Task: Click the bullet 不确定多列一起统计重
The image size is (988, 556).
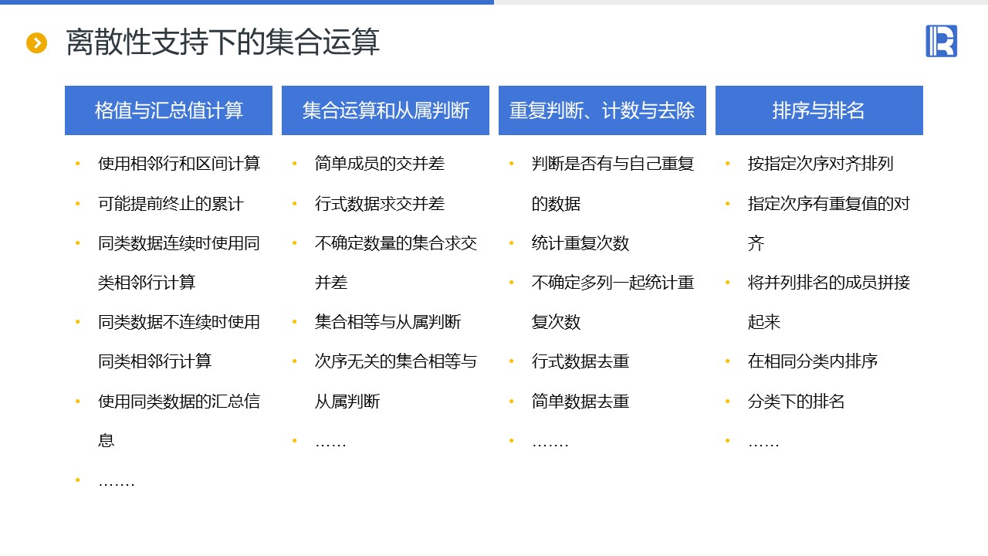Action: pos(613,283)
